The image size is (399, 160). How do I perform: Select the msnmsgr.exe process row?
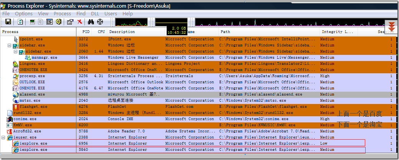pyautogui.click(x=198, y=58)
